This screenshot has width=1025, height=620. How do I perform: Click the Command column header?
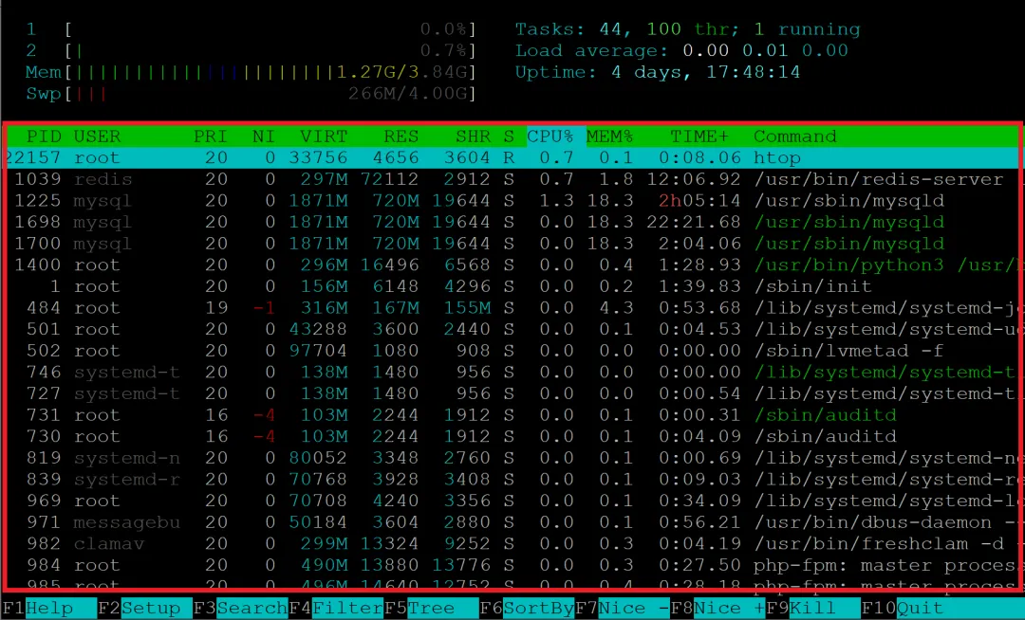click(795, 137)
